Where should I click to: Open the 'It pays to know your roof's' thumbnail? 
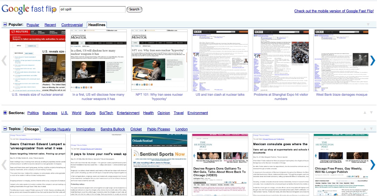click(98, 165)
